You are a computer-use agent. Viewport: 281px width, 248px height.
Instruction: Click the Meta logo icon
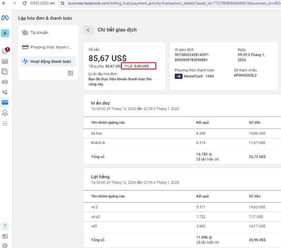(x=5, y=18)
